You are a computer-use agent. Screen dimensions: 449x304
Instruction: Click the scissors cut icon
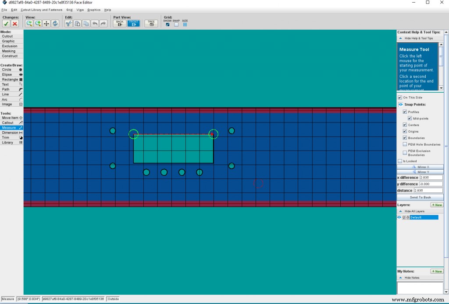tap(68, 24)
